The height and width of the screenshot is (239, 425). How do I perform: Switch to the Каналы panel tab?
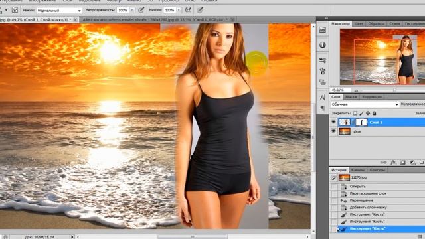(357, 170)
